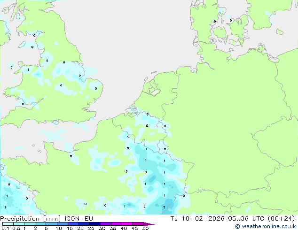Click the 35–40 mm legend swatch
This screenshot has height=230, width=298.
point(116,224)
